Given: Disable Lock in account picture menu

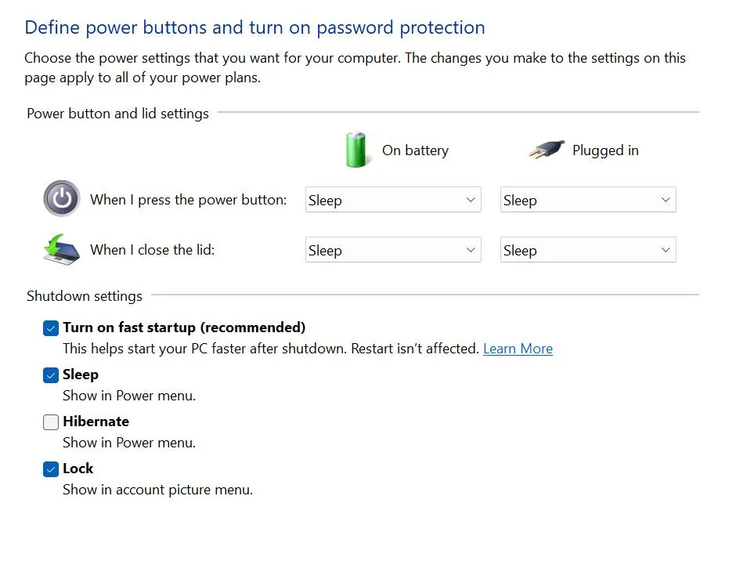Looking at the screenshot, I should [x=51, y=469].
